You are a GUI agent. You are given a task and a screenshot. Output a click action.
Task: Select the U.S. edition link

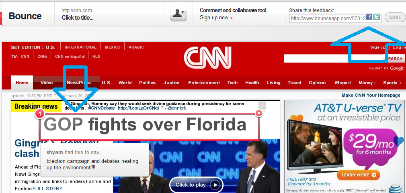click(51, 47)
